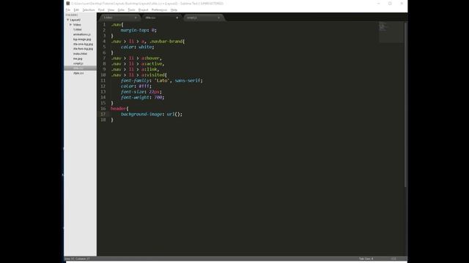The width and height of the screenshot is (469, 263).
Task: Click the '.navbar-brand' selector text
Action: [166, 42]
